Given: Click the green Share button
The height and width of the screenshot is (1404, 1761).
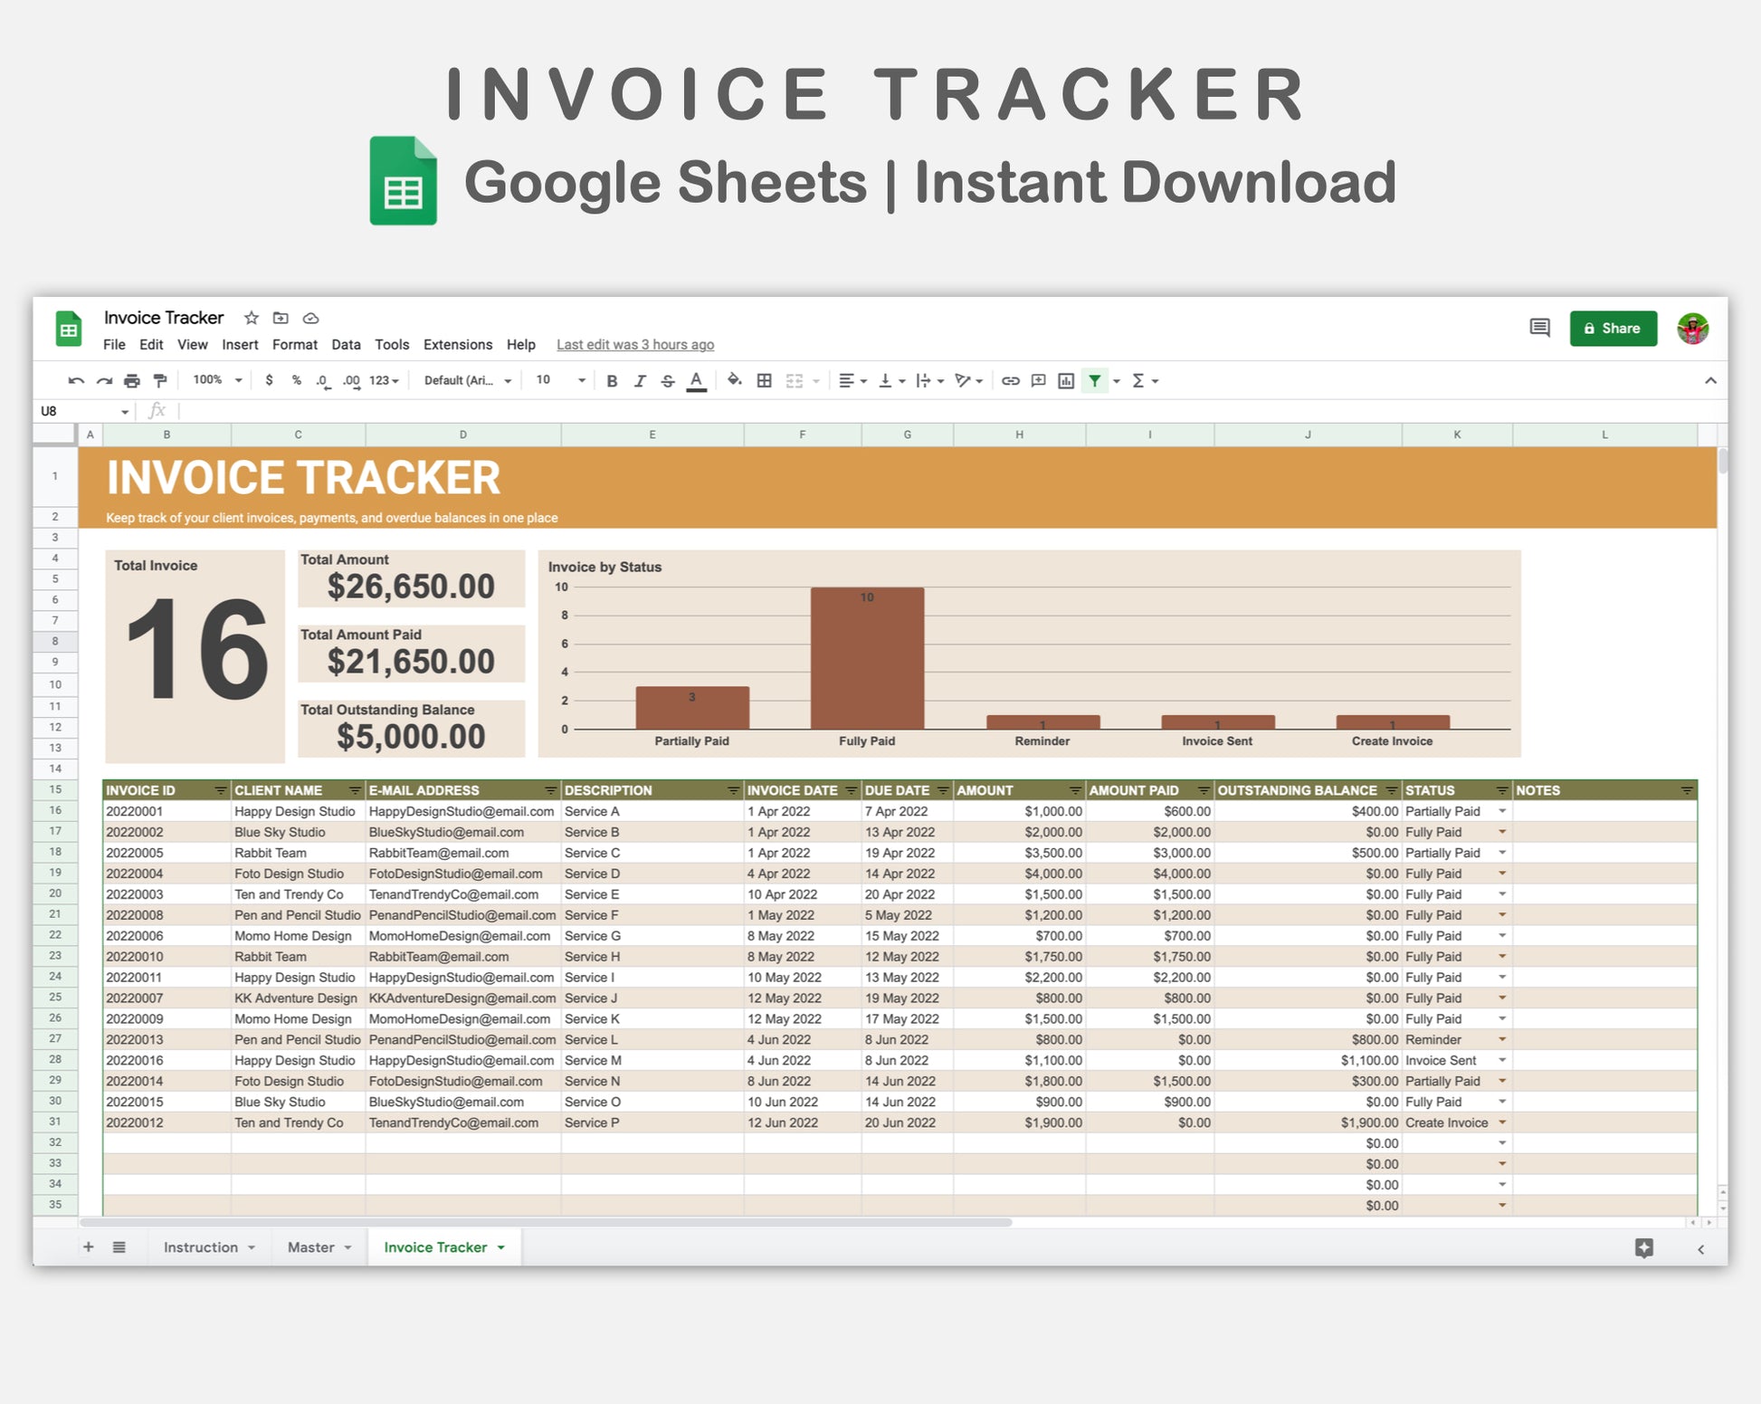Looking at the screenshot, I should pyautogui.click(x=1613, y=329).
